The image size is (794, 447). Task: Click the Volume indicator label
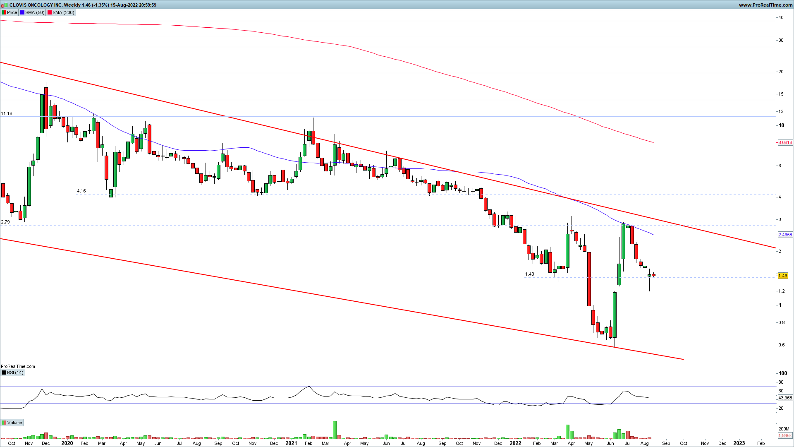pyautogui.click(x=14, y=423)
